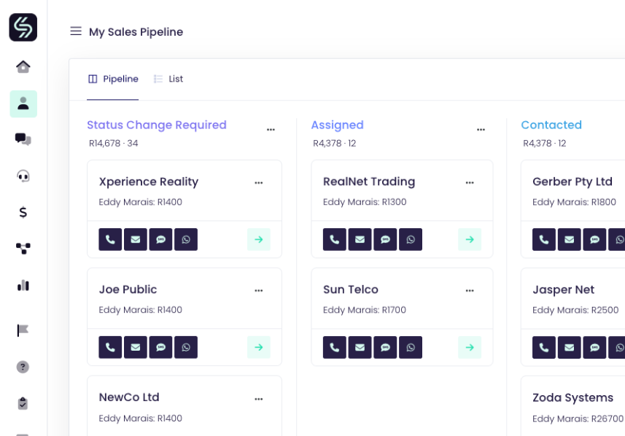This screenshot has width=625, height=436.
Task: Click the bar chart reports sidebar icon
Action: [x=23, y=285]
